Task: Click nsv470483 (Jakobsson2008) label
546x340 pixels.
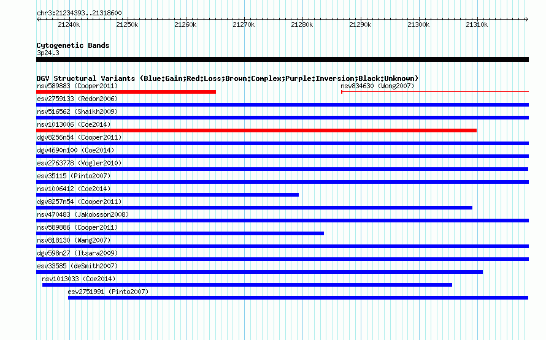Action: 83,214
